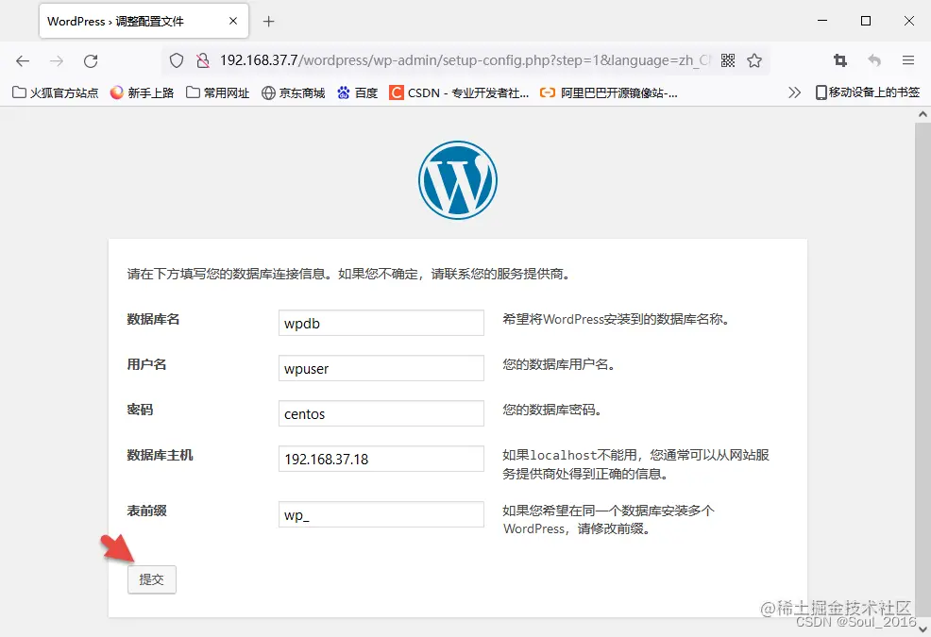Viewport: 931px width, 637px height.
Task: Click the screenshot crop tool icon
Action: 840,60
